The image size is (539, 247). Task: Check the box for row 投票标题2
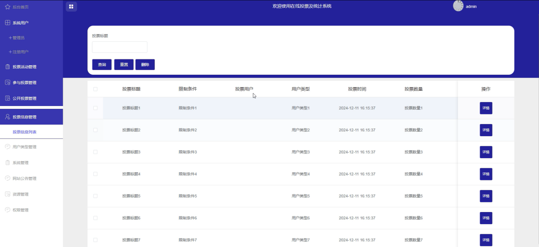click(95, 130)
